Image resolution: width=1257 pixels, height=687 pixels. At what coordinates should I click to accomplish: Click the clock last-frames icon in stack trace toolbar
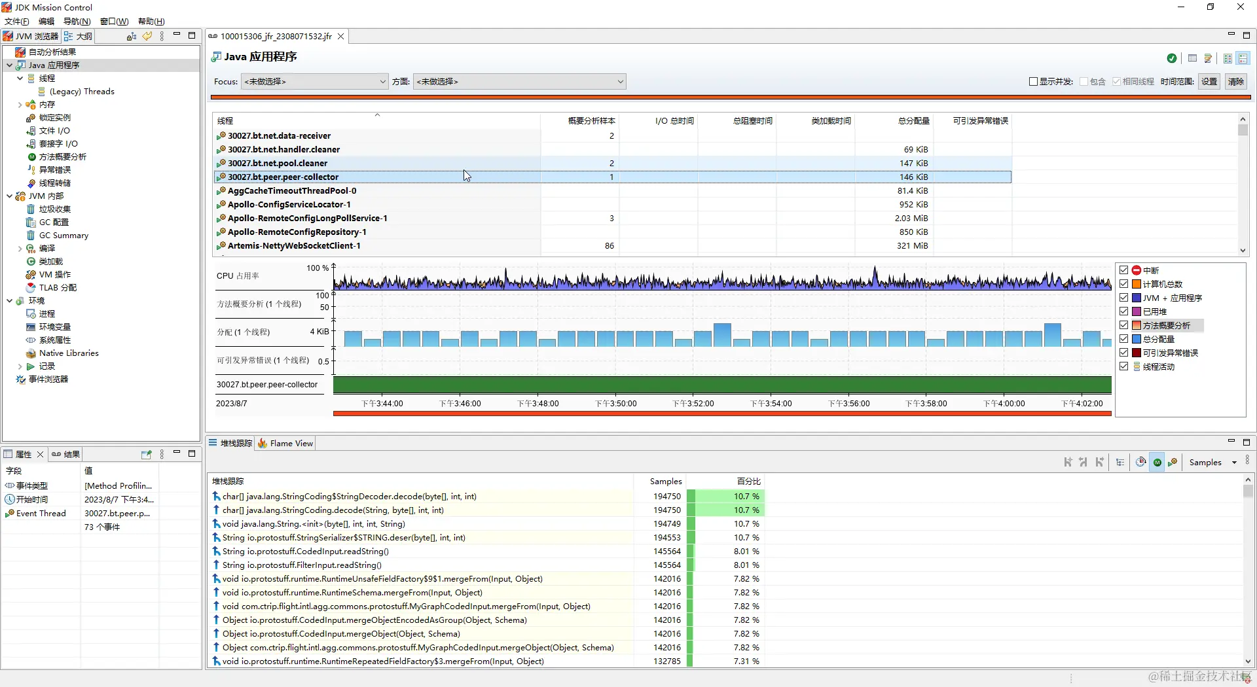tap(1141, 462)
